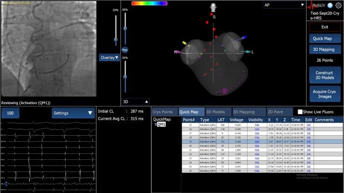The image size is (344, 193).
Task: Open the Overlay dropdown
Action: pos(109,57)
